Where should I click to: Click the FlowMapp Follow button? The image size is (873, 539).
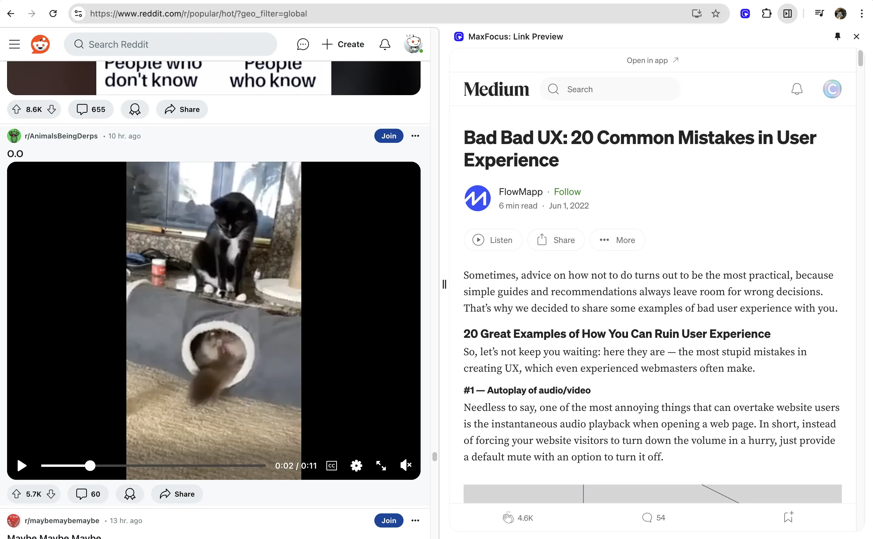pos(567,191)
